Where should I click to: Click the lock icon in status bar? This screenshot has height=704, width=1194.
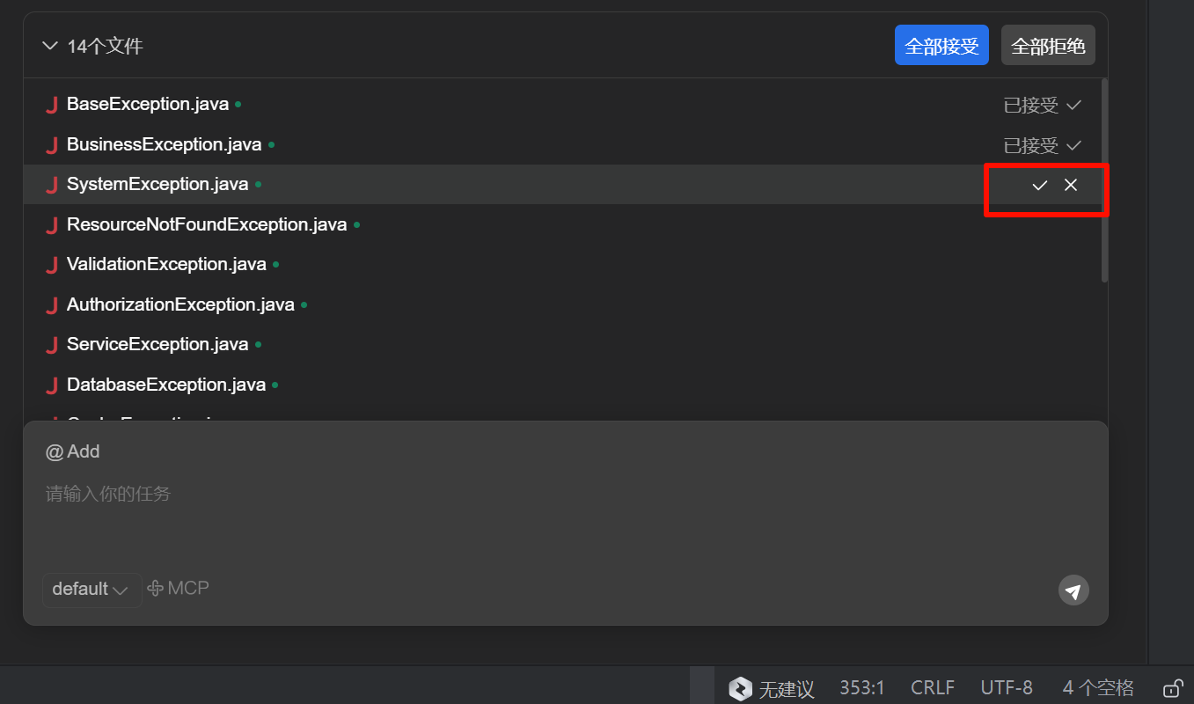pos(1172,688)
